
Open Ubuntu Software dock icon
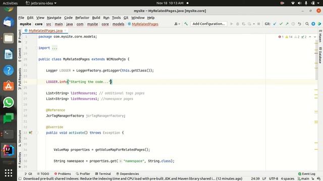point(9,86)
